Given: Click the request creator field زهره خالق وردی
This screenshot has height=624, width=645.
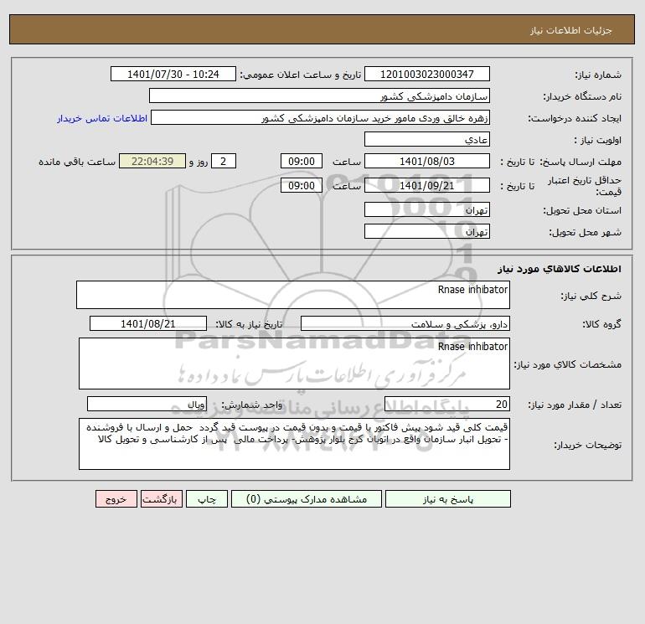Looking at the screenshot, I should click(320, 117).
